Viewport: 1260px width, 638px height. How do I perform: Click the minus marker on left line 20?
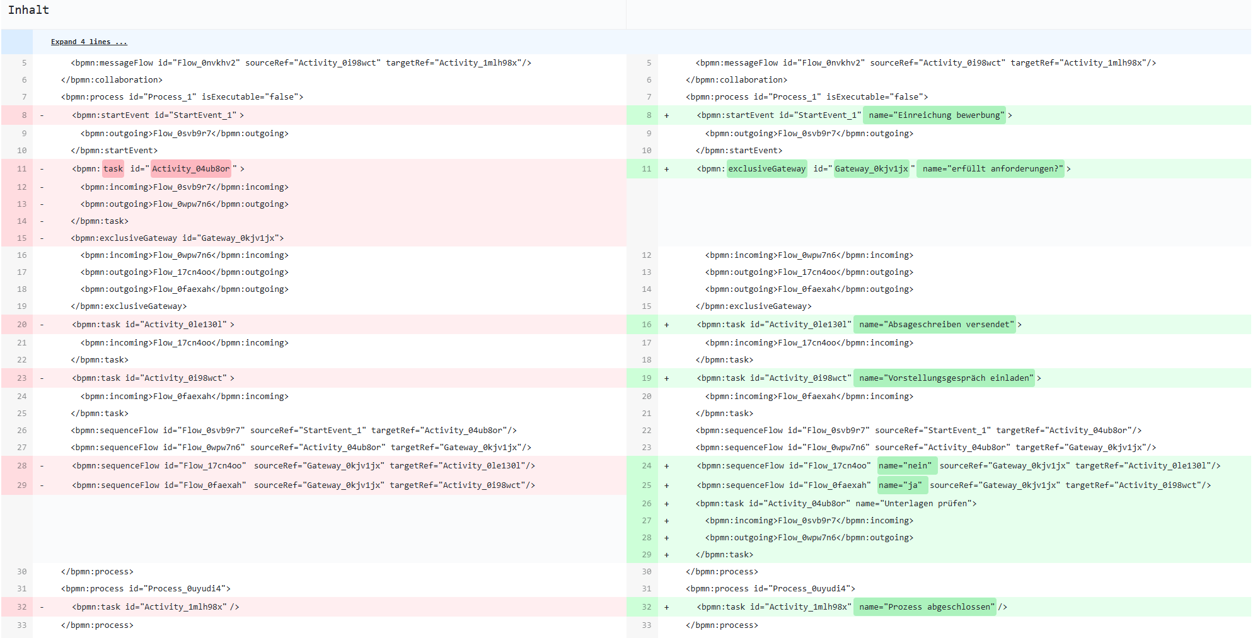(x=42, y=325)
